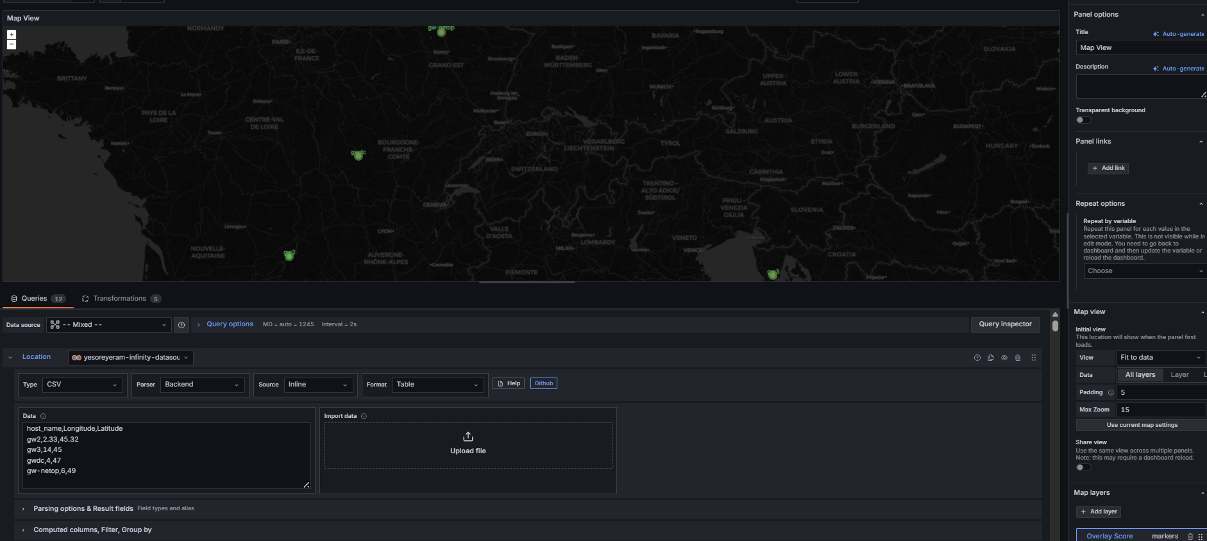Click the Mixed data source icon
Screen dimensions: 1207x541
coord(55,325)
